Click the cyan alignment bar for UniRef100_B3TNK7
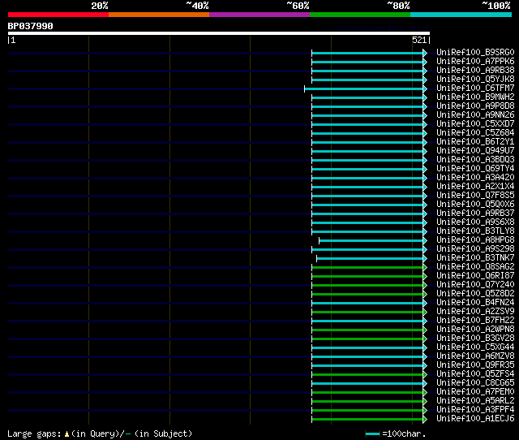The image size is (519, 440). [370, 258]
